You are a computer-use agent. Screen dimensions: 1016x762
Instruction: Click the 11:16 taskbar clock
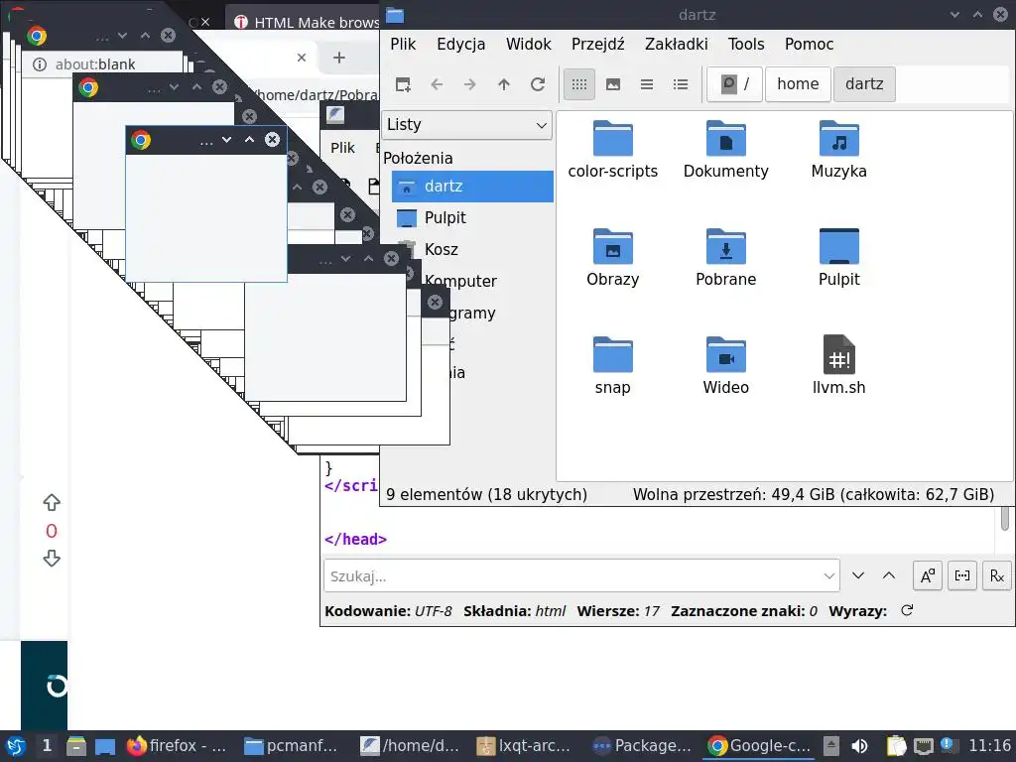point(990,746)
